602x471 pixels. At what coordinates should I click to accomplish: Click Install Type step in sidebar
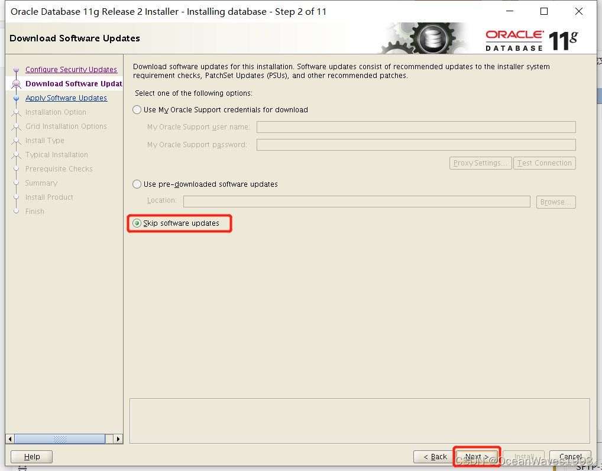pos(44,141)
